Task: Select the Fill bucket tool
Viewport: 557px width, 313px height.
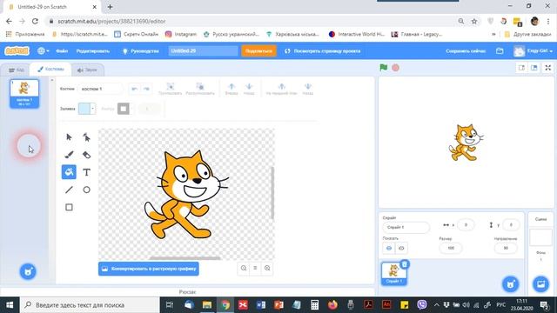Action: click(x=69, y=172)
